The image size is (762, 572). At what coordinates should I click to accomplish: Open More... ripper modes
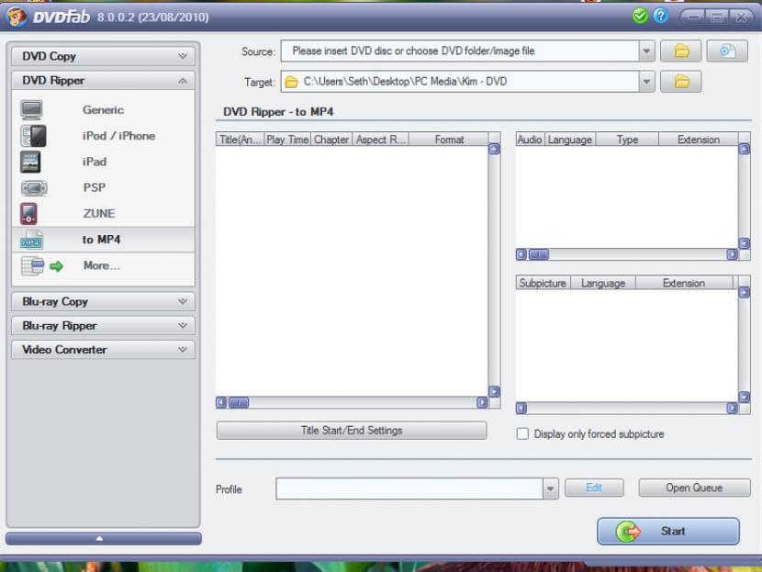[x=103, y=266]
